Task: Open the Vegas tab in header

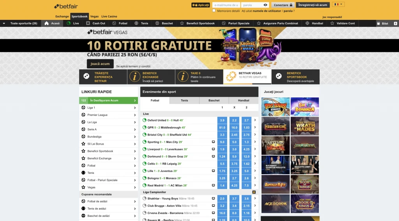Action: [94, 16]
